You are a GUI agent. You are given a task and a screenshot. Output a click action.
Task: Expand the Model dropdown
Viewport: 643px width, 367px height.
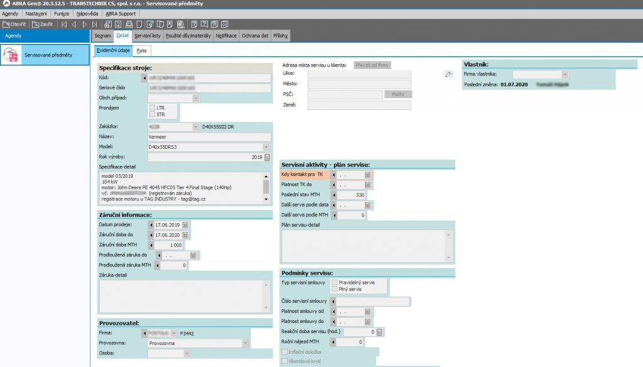point(266,147)
